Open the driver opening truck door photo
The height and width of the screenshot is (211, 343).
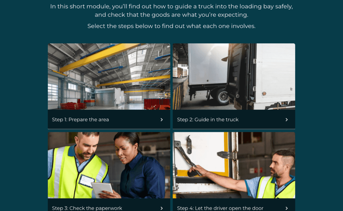pos(234,165)
